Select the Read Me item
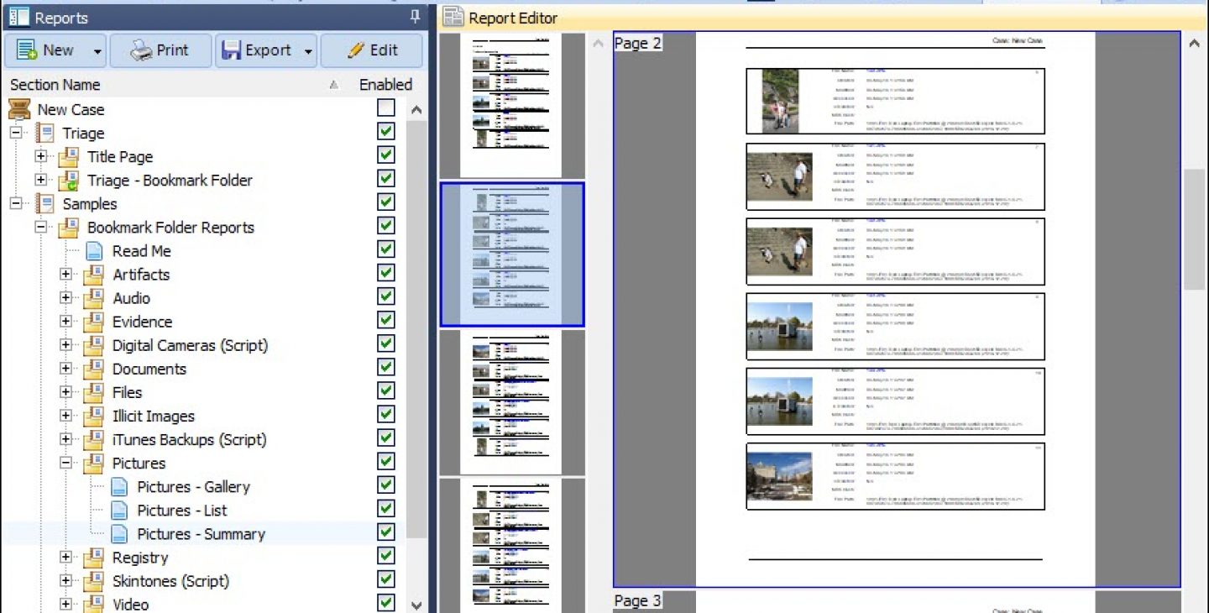Screen dimensions: 1209x613 (142, 251)
